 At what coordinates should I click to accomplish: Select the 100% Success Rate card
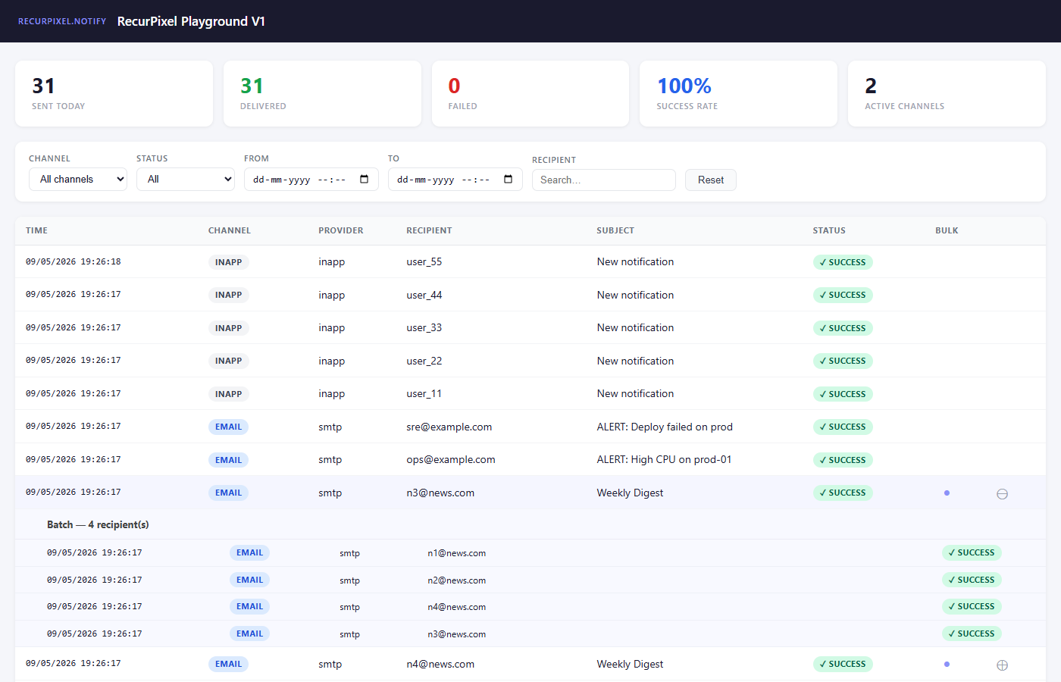coord(738,93)
